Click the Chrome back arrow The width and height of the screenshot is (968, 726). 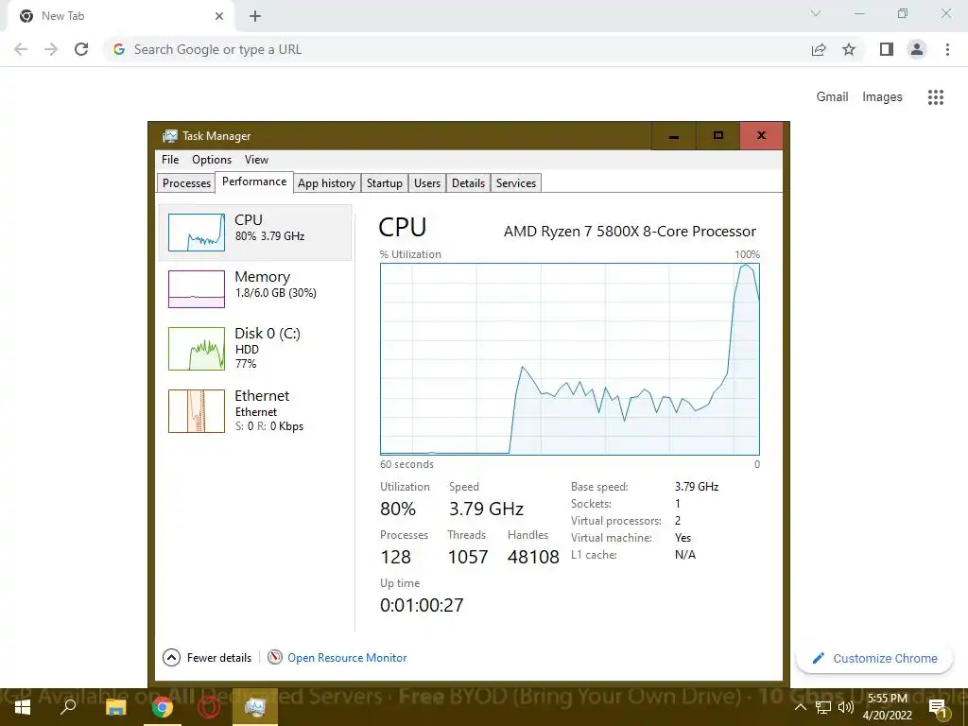tap(21, 49)
